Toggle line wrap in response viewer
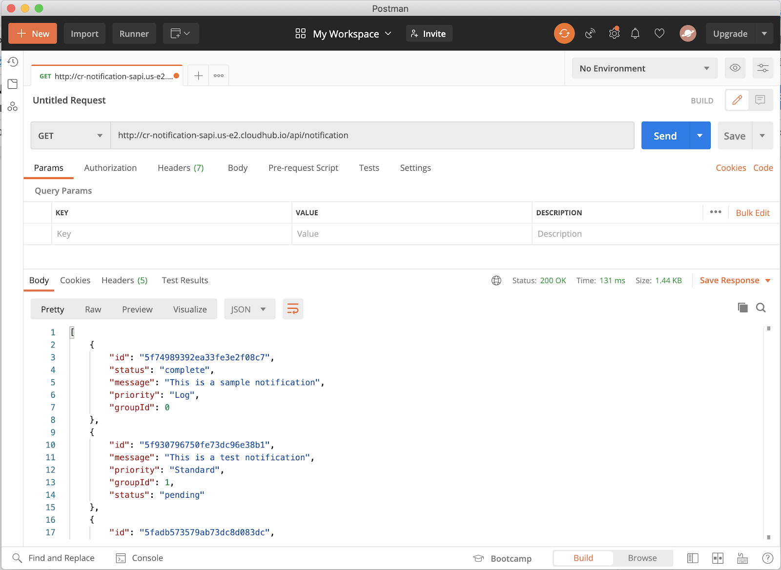The image size is (781, 570). tap(293, 309)
